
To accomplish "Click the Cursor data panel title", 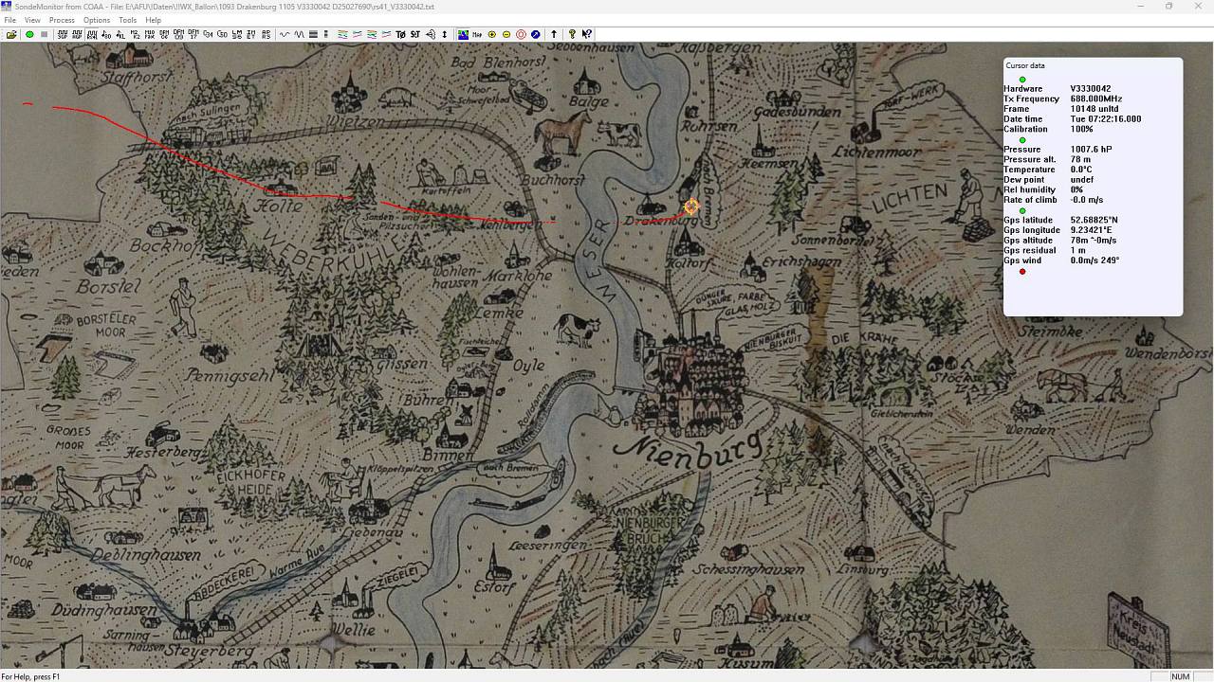I will click(x=1025, y=65).
